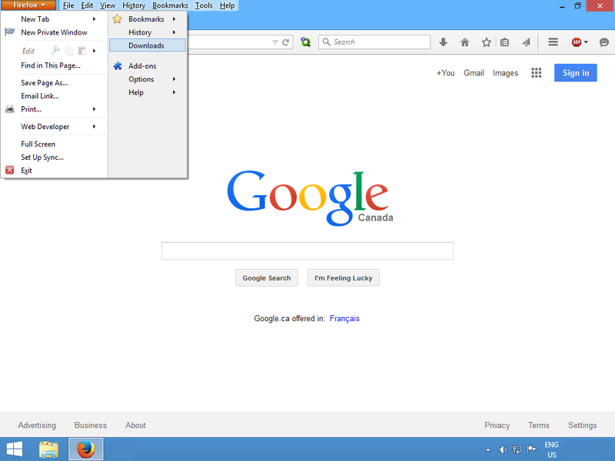Choose Full Screen

(x=38, y=144)
